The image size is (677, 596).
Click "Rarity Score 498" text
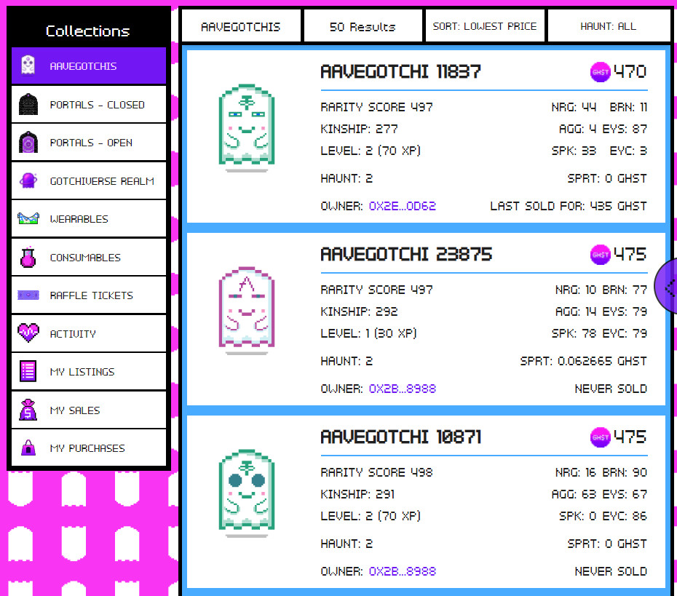coord(376,472)
